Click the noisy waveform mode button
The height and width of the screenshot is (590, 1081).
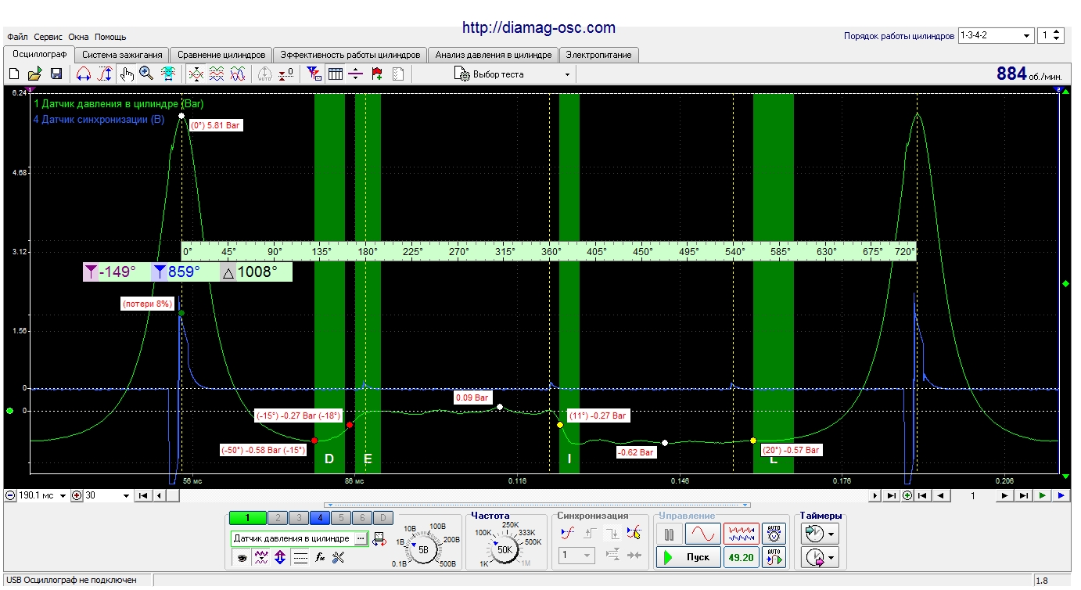tap(741, 534)
